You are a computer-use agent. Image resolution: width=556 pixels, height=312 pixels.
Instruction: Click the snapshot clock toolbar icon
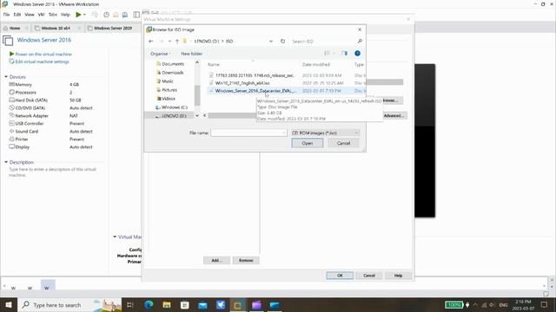pos(106,15)
